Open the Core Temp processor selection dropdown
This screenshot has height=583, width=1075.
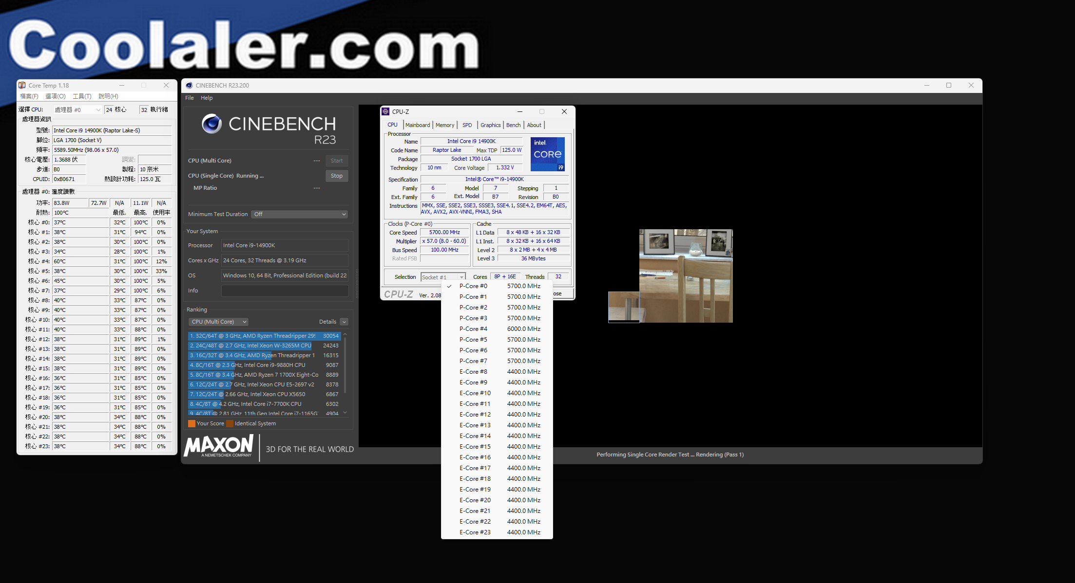point(77,109)
